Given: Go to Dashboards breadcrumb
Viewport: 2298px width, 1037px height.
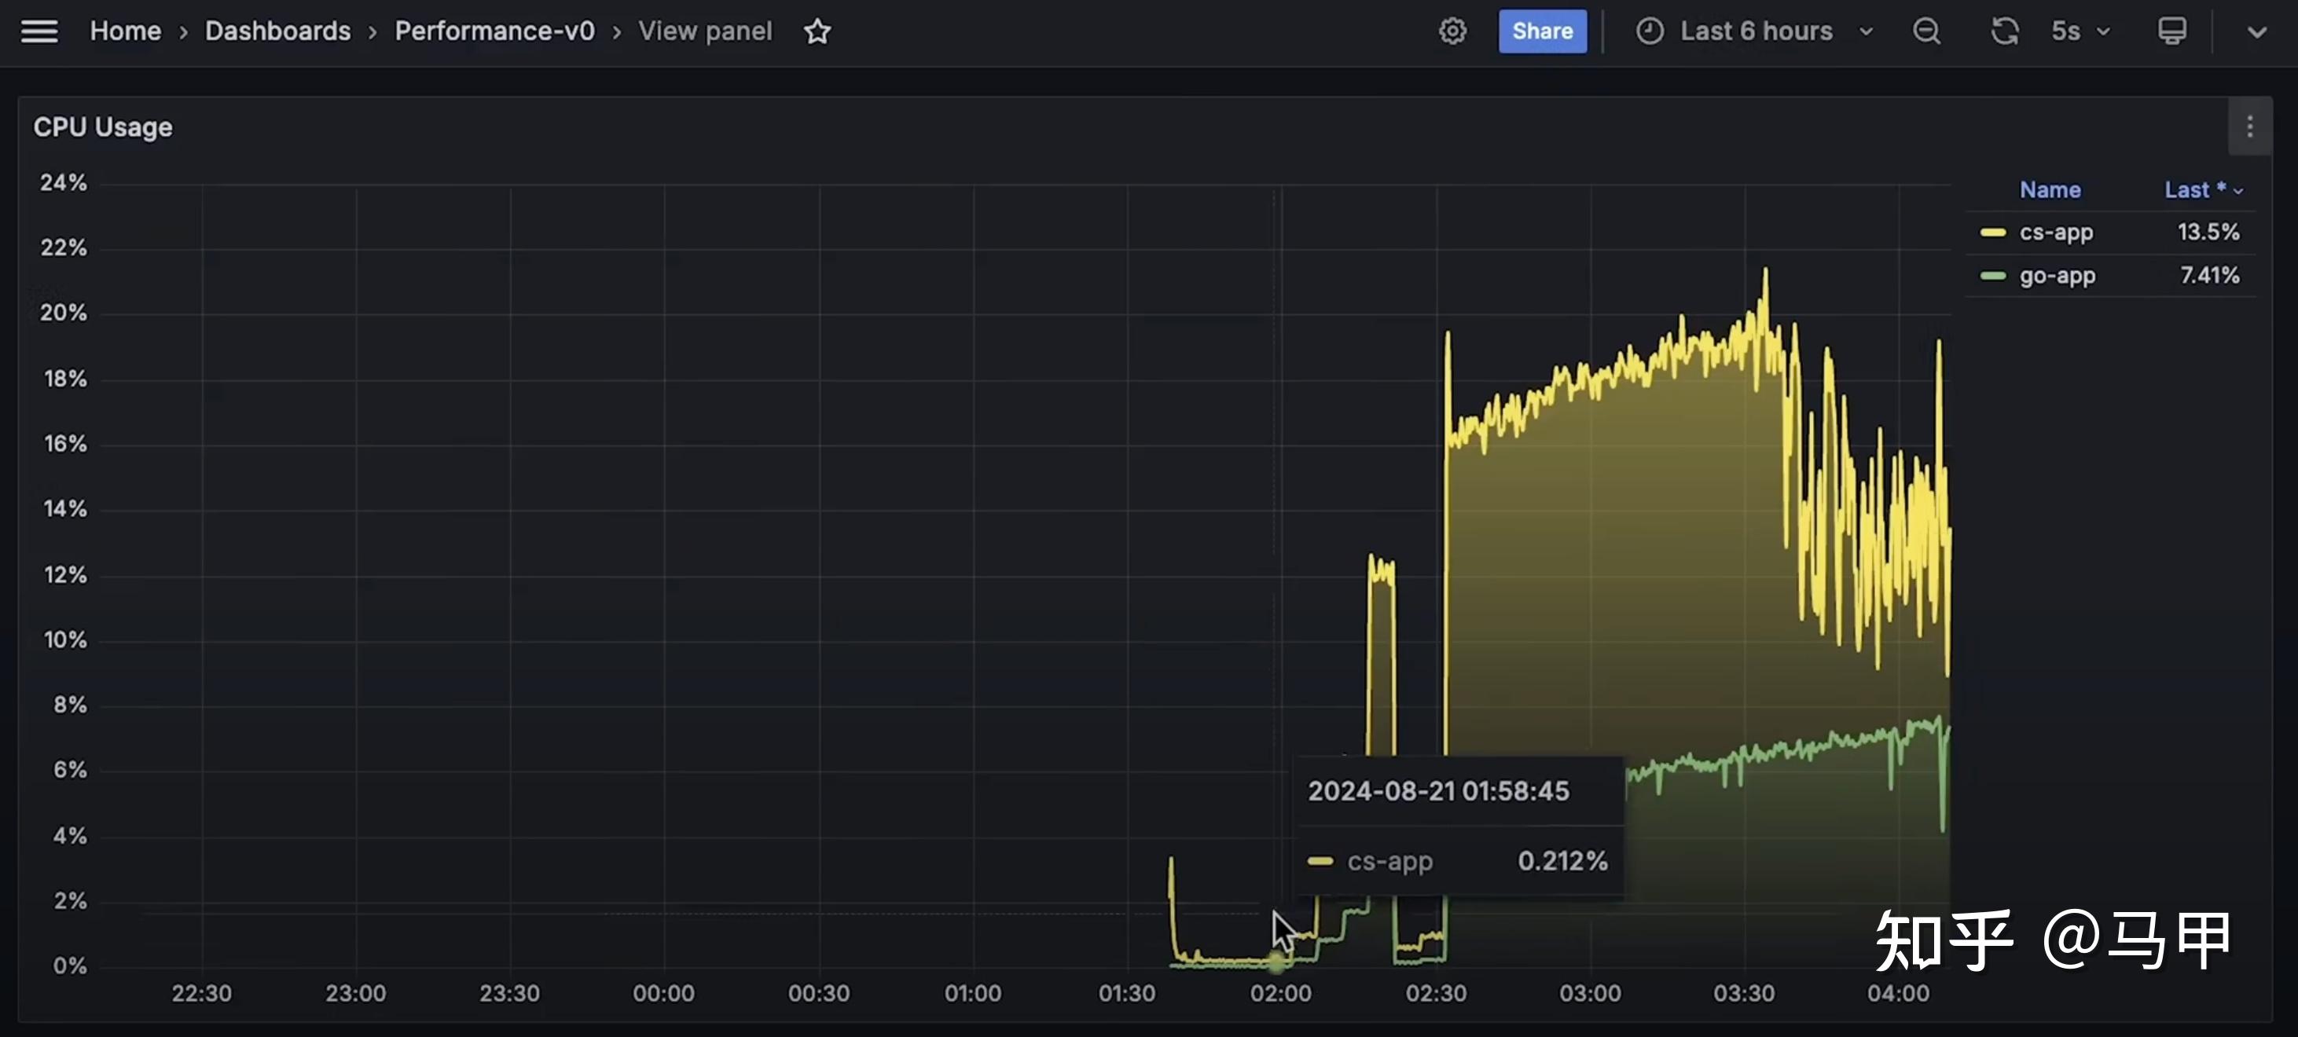Looking at the screenshot, I should (277, 31).
